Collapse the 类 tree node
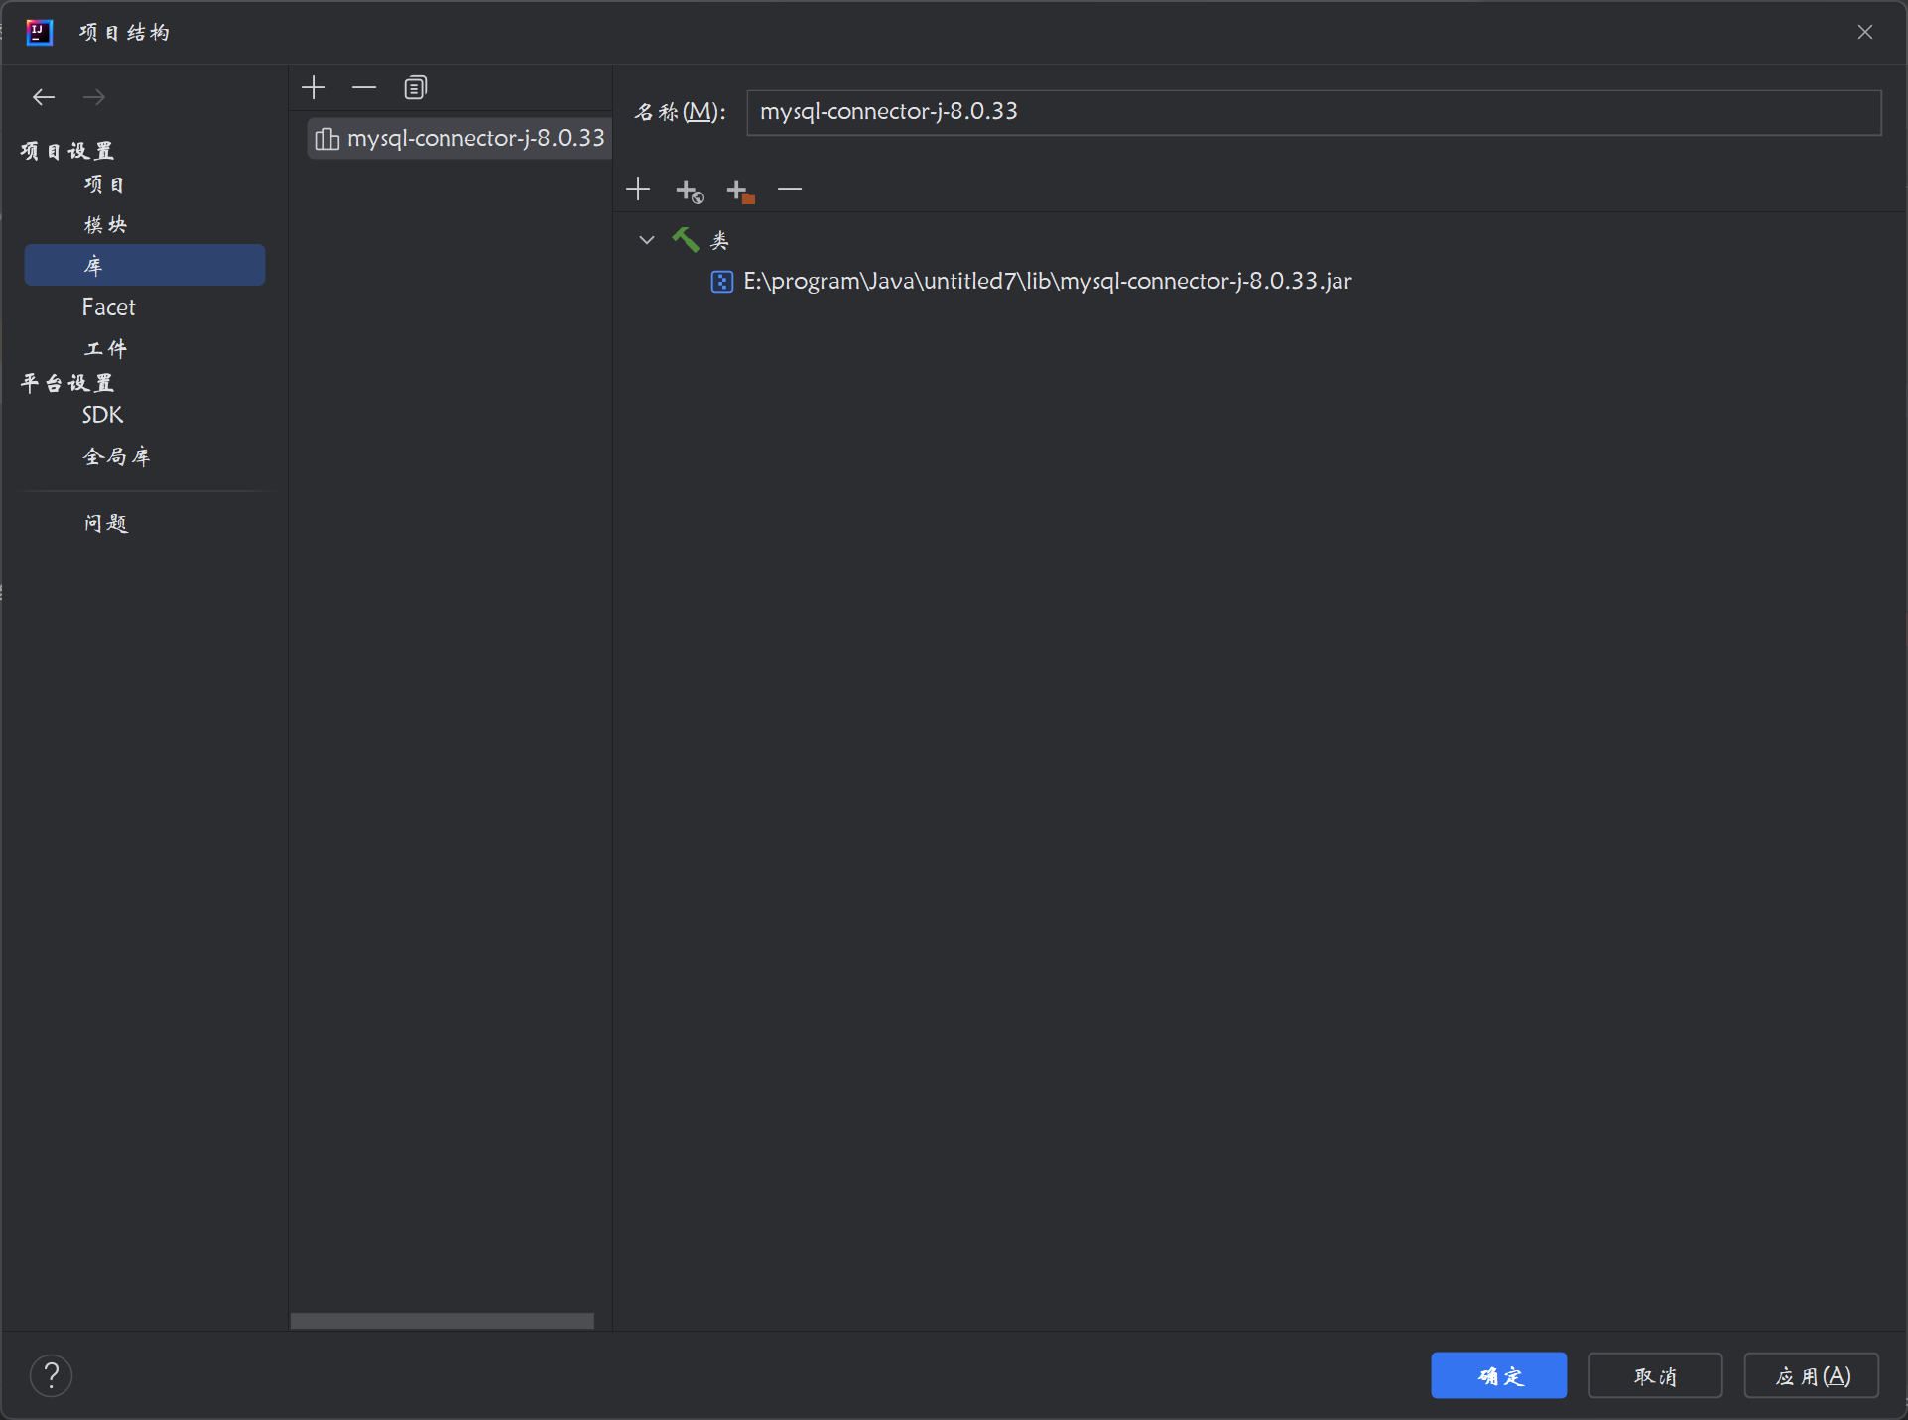Viewport: 1908px width, 1420px height. [647, 239]
